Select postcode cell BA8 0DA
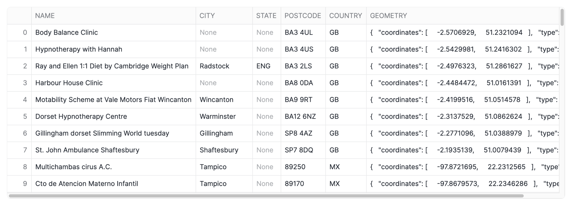The width and height of the screenshot is (579, 210). coord(299,83)
